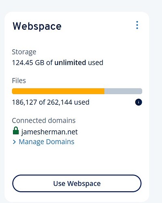The image size is (162, 203).
Task: Click the 186,127 used files number
Action: 24,102
